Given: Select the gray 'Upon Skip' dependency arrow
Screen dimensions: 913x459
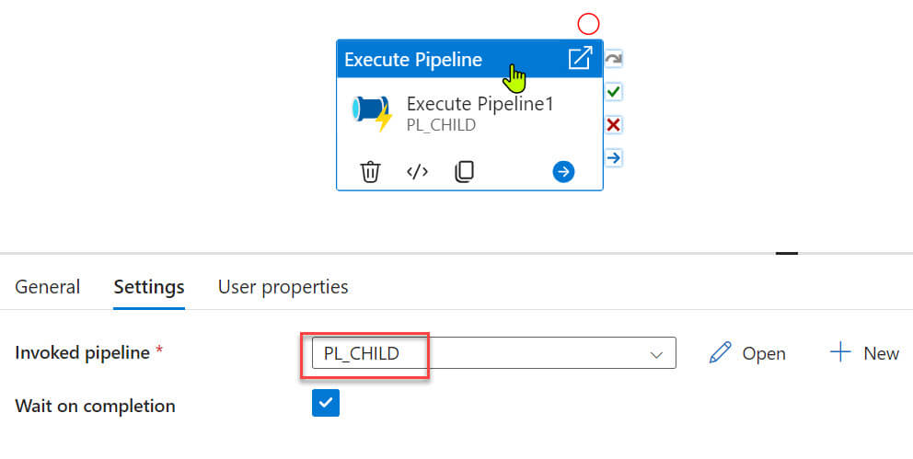Looking at the screenshot, I should (x=614, y=60).
